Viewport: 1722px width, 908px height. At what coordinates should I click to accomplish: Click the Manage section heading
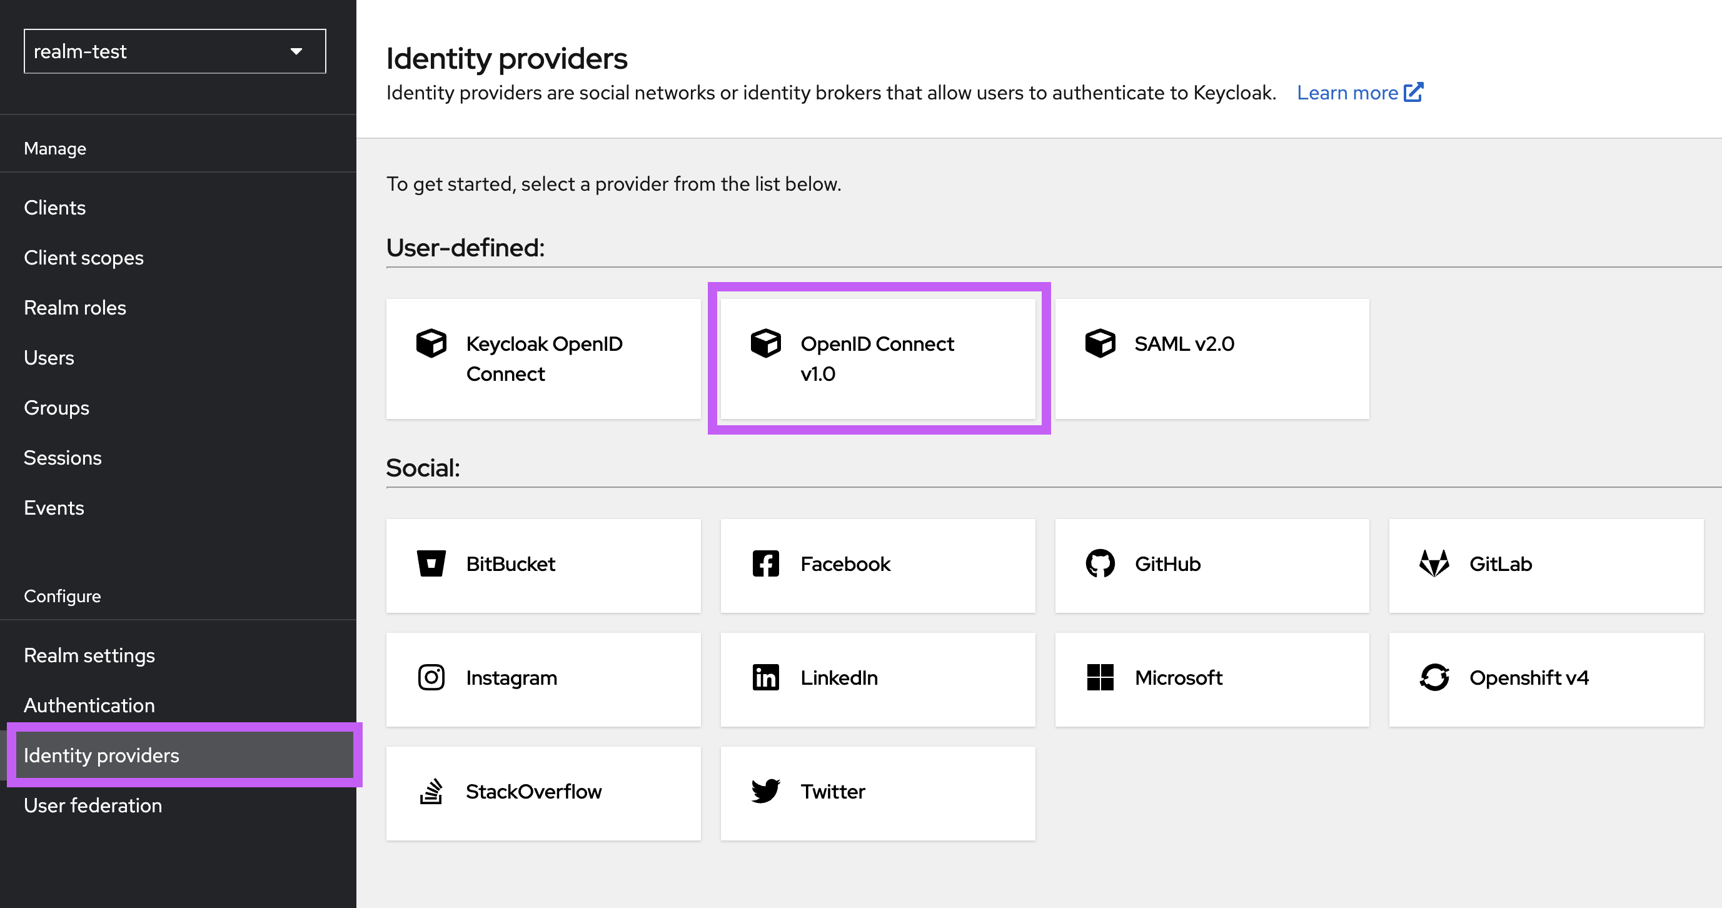56,148
